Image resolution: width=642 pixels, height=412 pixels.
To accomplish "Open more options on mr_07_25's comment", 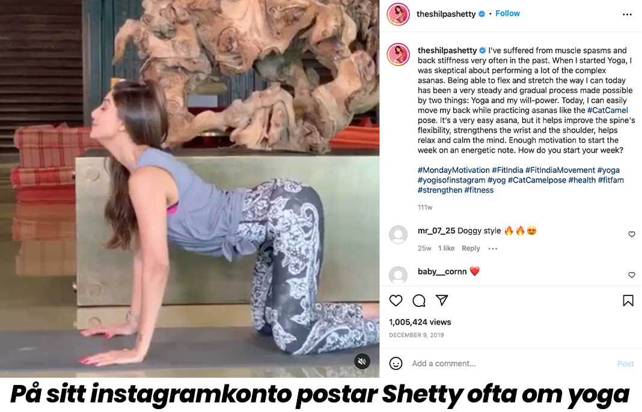I will pos(492,249).
